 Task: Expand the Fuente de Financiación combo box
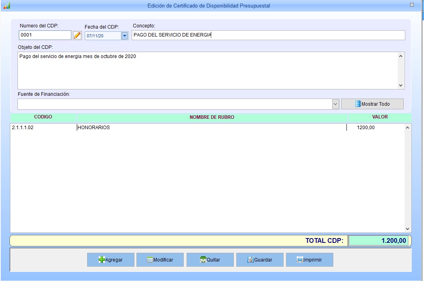pos(335,104)
